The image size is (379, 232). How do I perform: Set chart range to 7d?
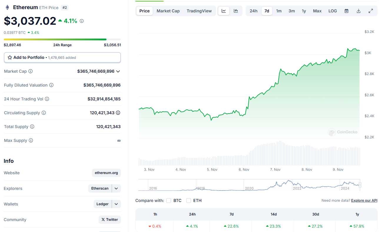coord(267,11)
